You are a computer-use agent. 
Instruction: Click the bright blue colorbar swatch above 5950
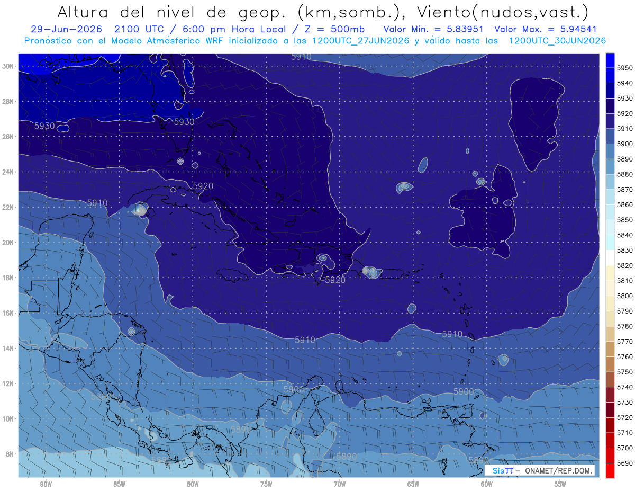[x=610, y=60]
